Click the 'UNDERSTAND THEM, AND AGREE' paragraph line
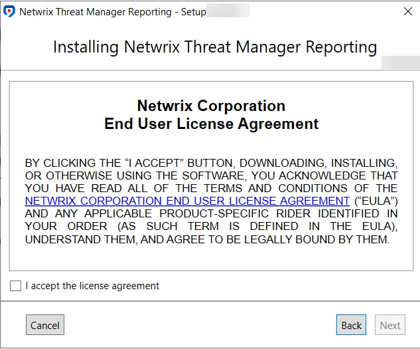This screenshot has width=420, height=349. pyautogui.click(x=207, y=239)
